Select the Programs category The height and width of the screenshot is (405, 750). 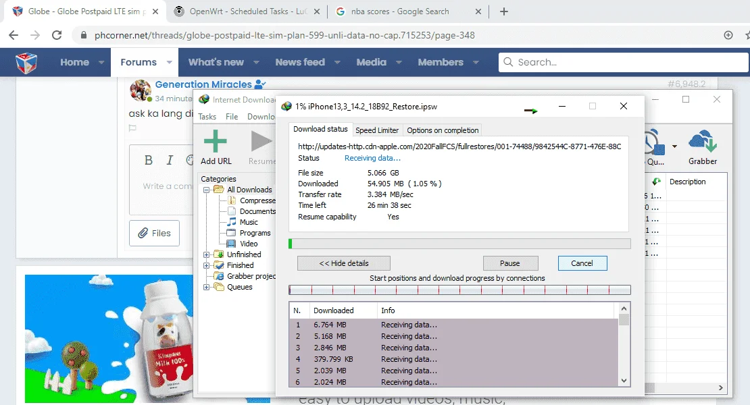pos(249,233)
